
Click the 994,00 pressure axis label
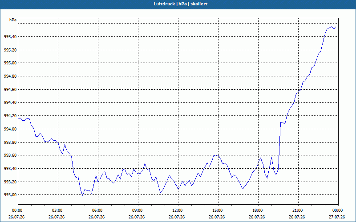10,129
